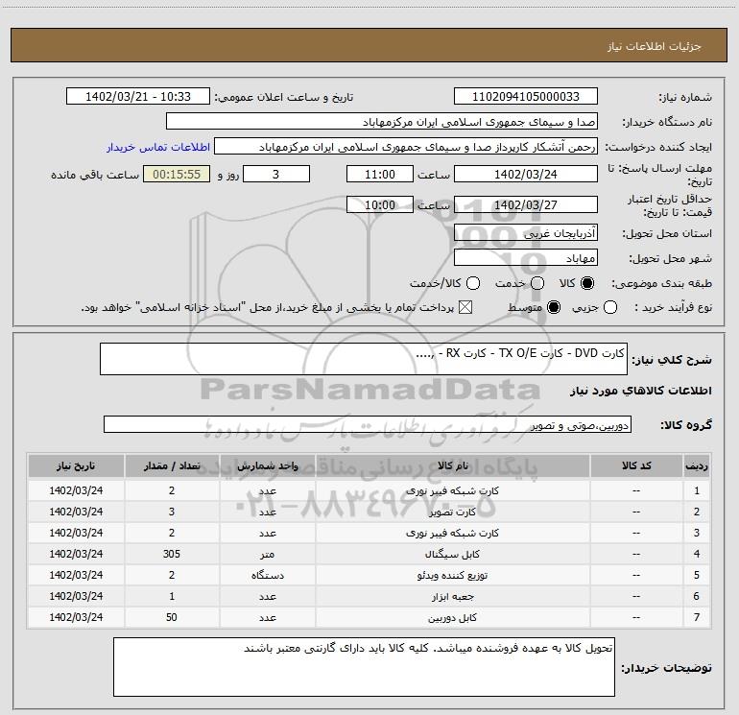
Task: Click the delivery city مهاباد field
Action: [x=526, y=258]
